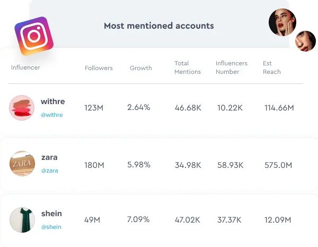Sort by the Followers column header
318x247 pixels.
[99, 68]
